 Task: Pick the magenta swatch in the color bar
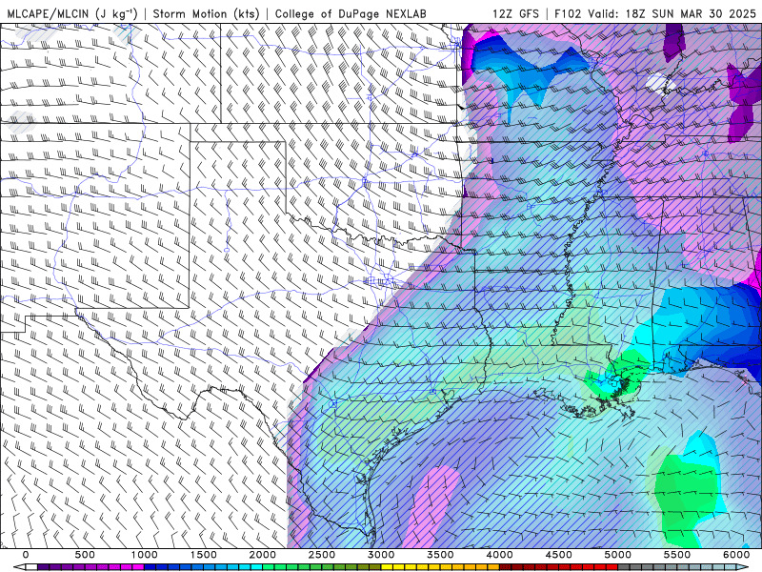coord(138,567)
